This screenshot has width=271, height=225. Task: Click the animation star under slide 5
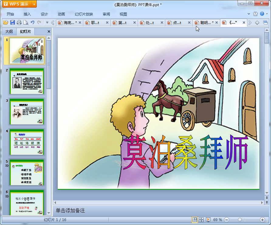(7, 166)
